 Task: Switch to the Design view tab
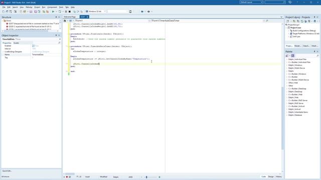coord(271,176)
